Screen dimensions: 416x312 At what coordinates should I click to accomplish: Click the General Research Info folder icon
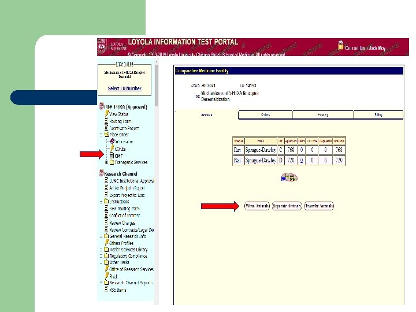point(106,236)
